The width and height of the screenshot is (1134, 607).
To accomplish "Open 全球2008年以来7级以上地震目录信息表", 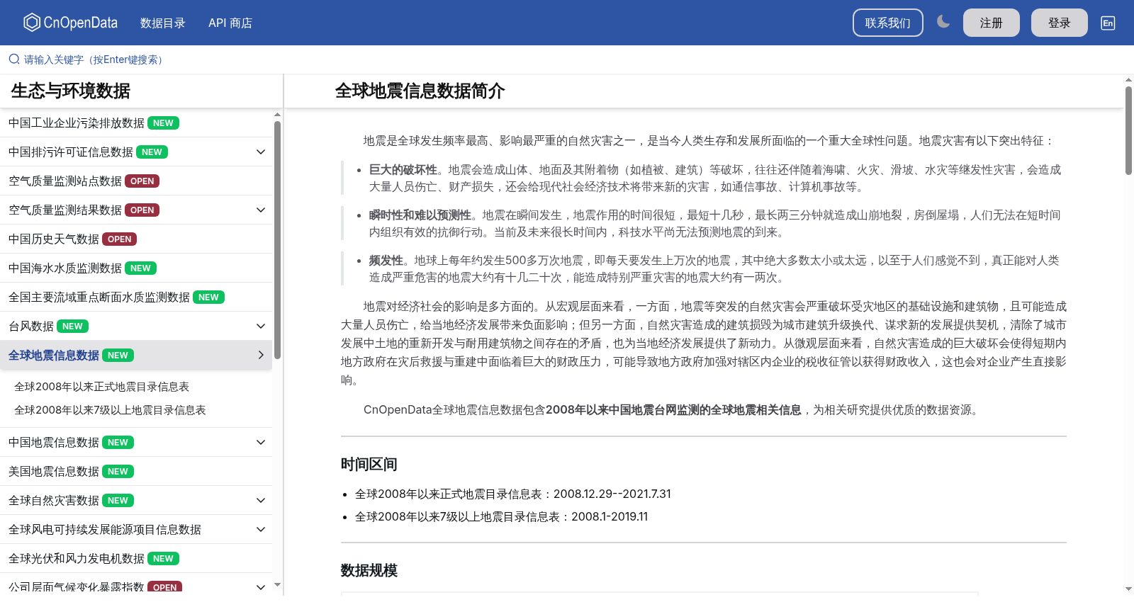I will [x=110, y=410].
